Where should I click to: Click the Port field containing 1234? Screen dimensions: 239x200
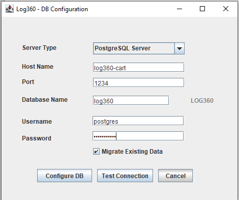(138, 82)
